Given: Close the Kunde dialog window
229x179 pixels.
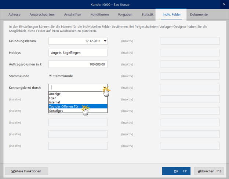Looking at the screenshot, I should click(224, 4).
